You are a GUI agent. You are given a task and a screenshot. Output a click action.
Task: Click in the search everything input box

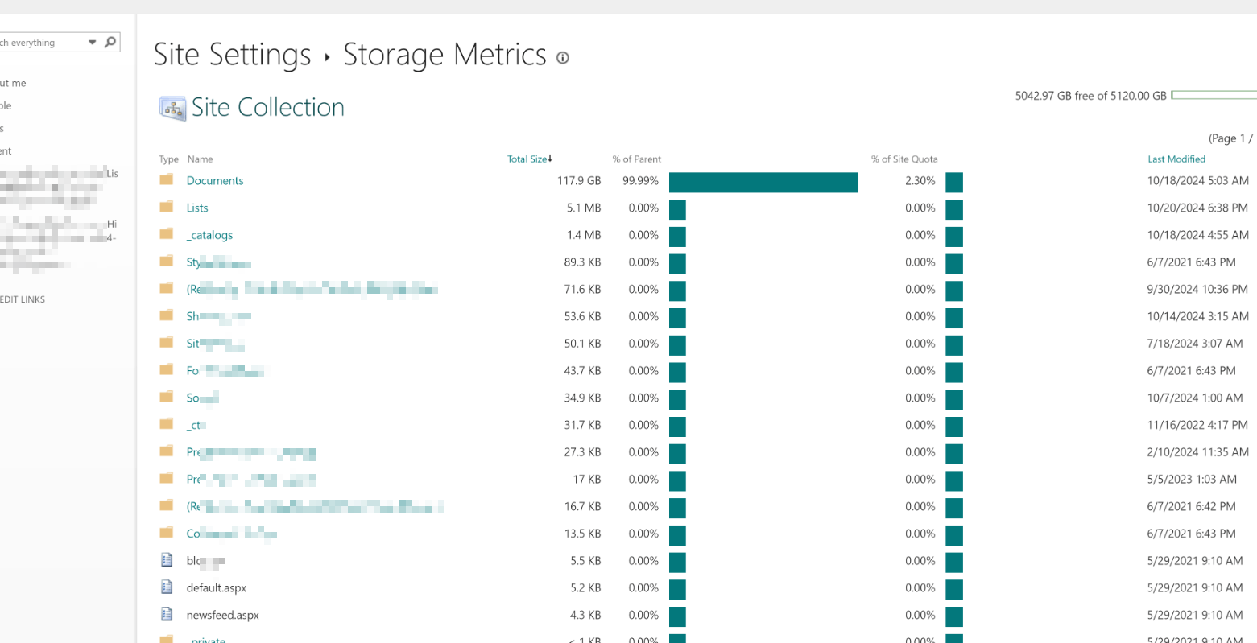point(40,43)
